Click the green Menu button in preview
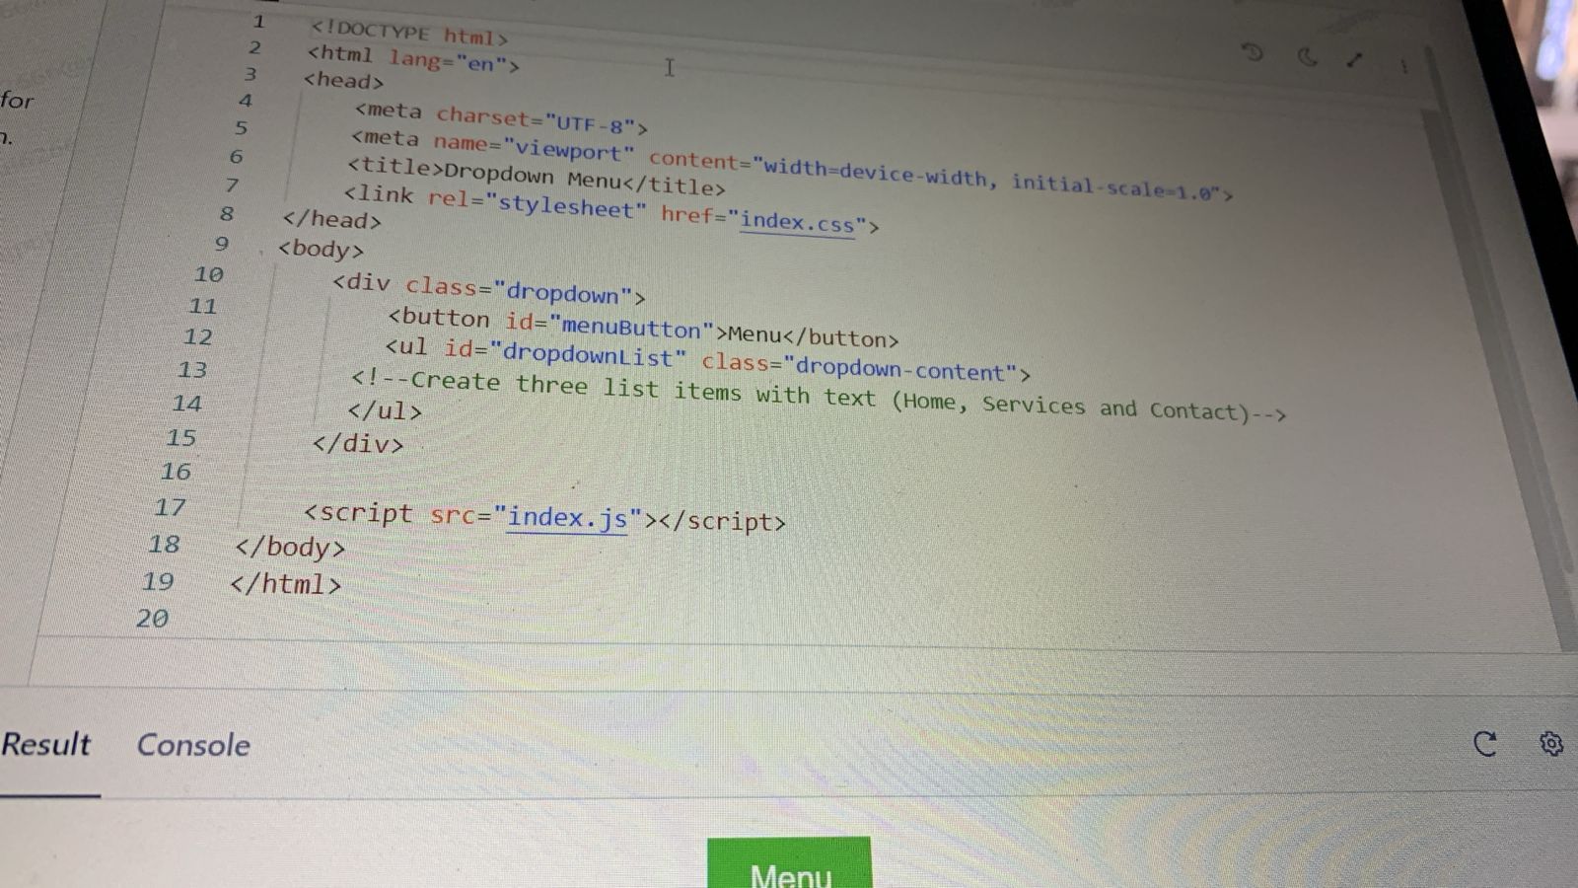The height and width of the screenshot is (888, 1578). pyautogui.click(x=789, y=863)
